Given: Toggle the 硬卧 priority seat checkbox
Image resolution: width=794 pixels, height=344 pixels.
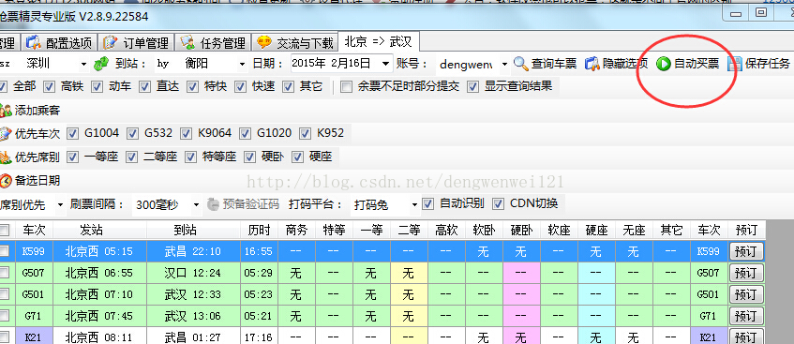Looking at the screenshot, I should pyautogui.click(x=250, y=157).
